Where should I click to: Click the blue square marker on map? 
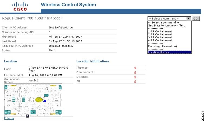45,101
